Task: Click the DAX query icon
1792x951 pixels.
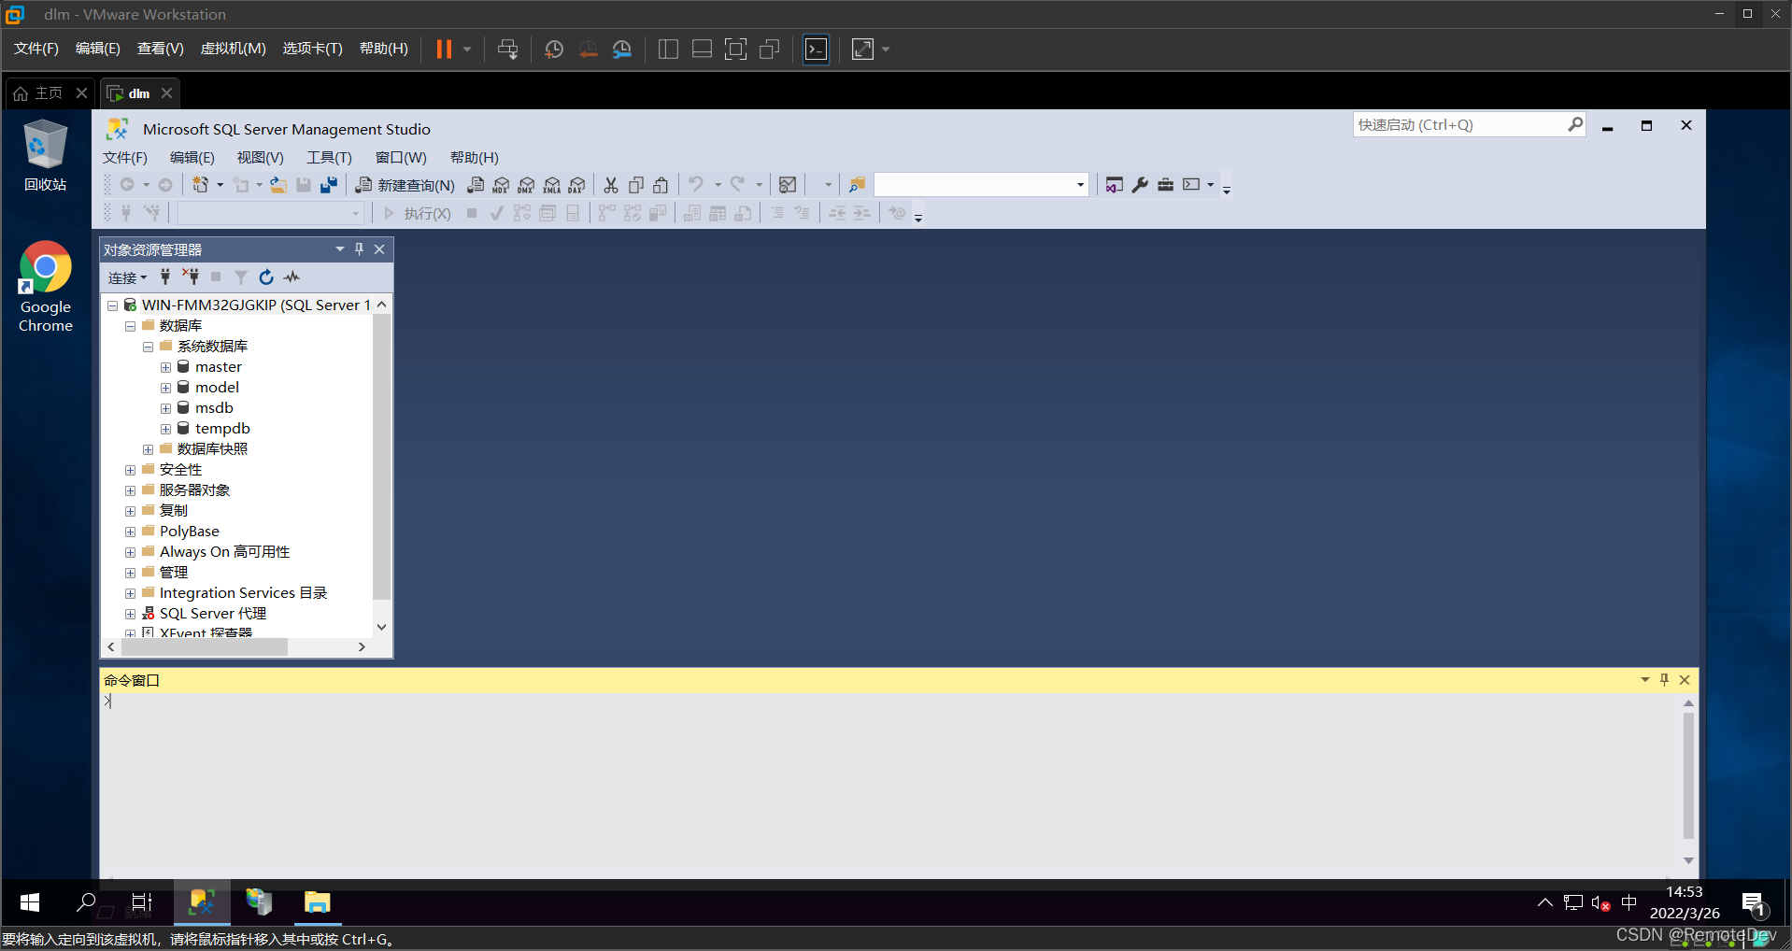Action: 577,185
